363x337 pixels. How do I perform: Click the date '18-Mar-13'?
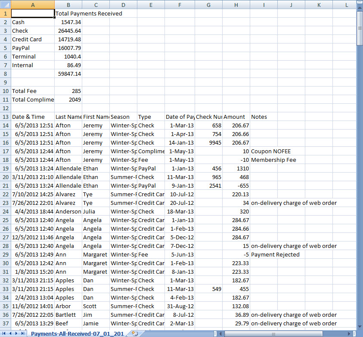180,211
